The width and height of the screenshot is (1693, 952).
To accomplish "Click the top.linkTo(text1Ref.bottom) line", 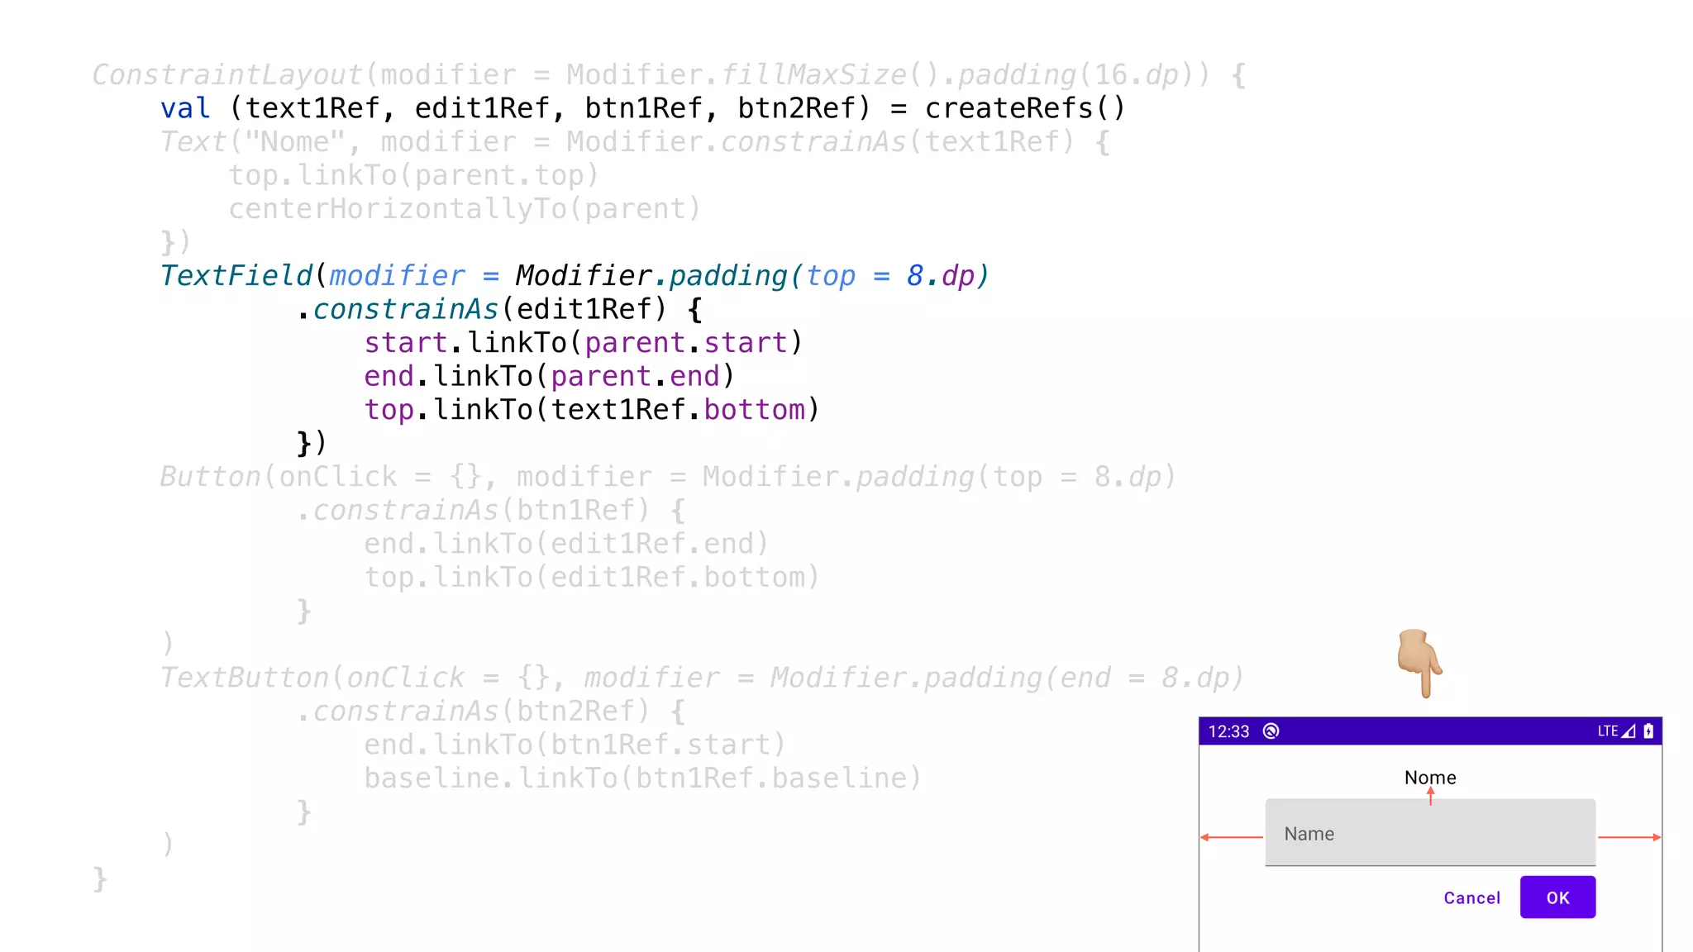I will (x=592, y=410).
